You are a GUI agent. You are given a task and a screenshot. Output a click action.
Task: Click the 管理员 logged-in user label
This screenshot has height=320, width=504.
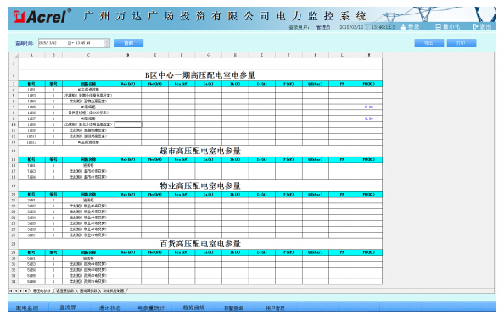(323, 27)
